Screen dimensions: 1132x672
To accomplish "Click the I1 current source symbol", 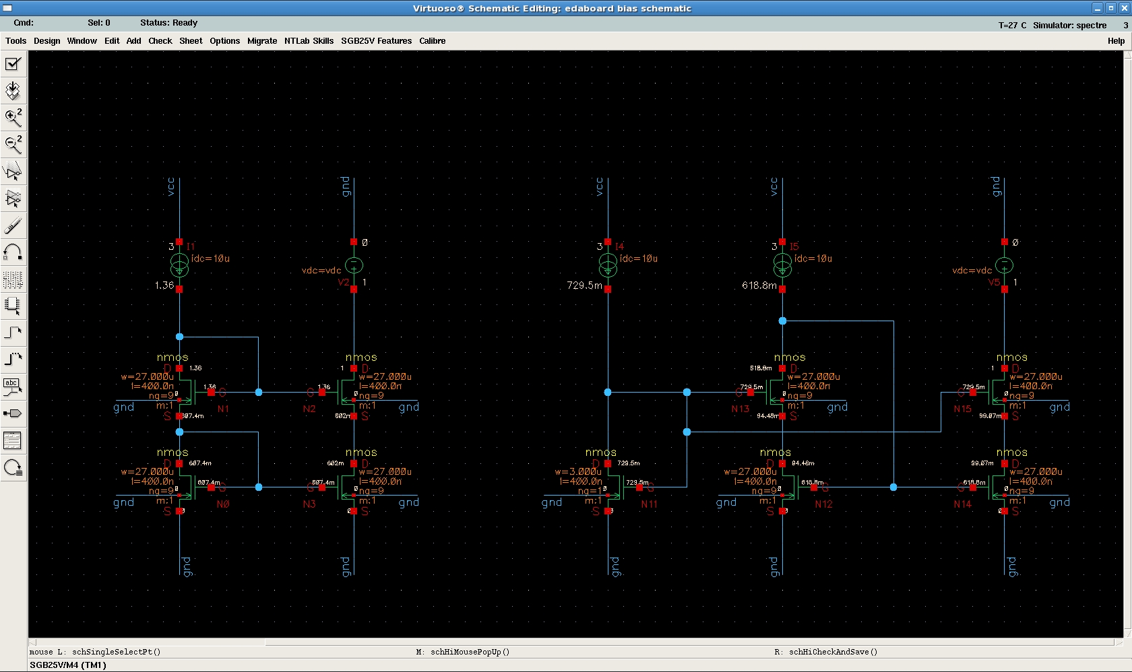I will coord(179,266).
